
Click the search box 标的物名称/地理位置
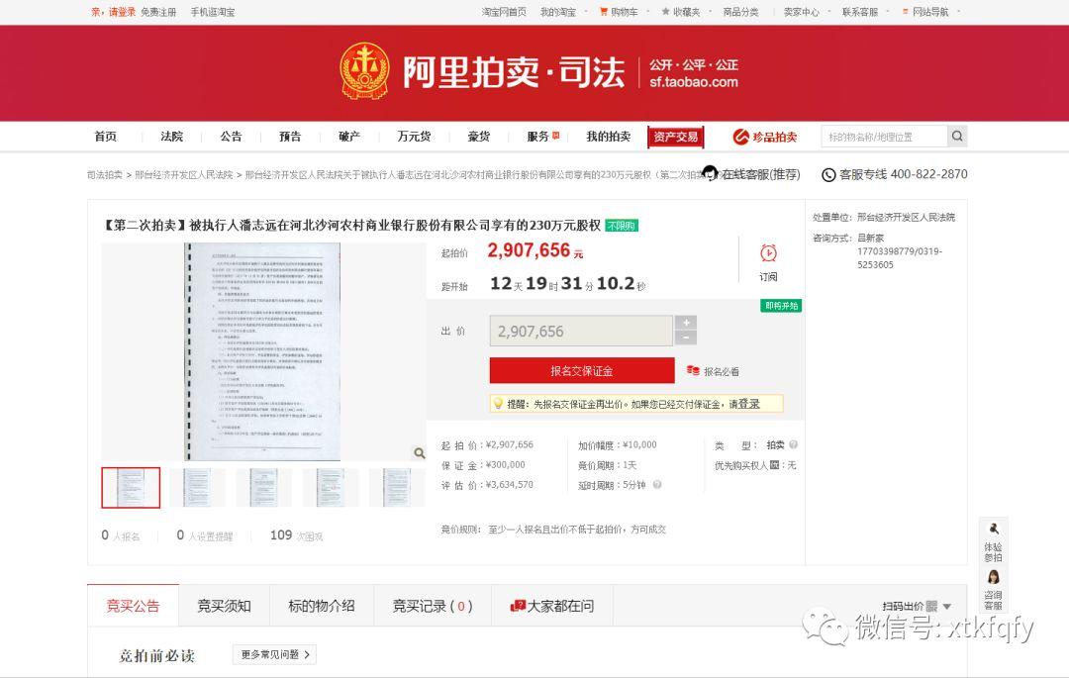[885, 137]
